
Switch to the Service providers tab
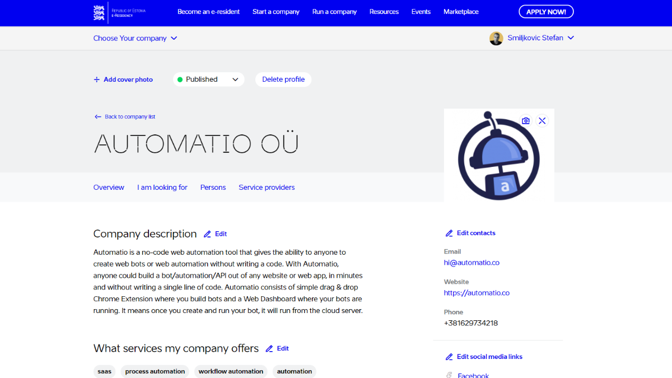click(267, 188)
